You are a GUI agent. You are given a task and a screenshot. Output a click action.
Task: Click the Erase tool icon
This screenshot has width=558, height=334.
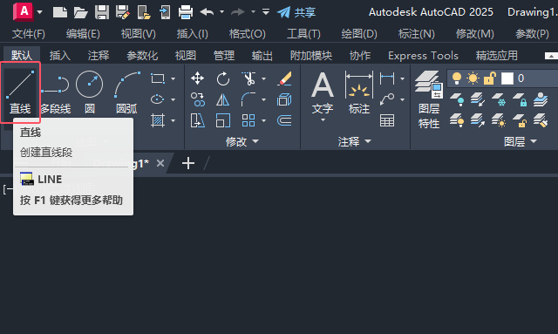285,78
